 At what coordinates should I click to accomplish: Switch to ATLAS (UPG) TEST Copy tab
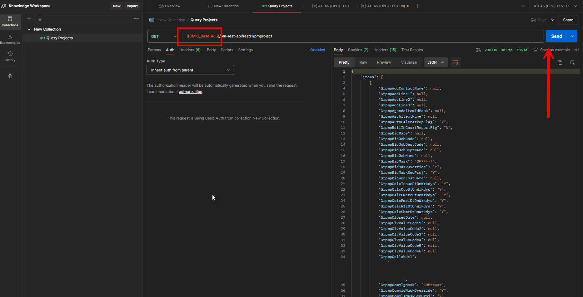pyautogui.click(x=385, y=6)
